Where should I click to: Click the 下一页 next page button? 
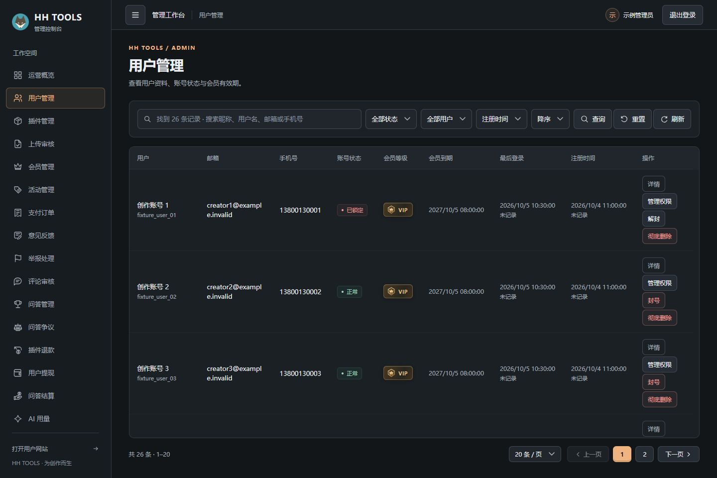point(679,454)
